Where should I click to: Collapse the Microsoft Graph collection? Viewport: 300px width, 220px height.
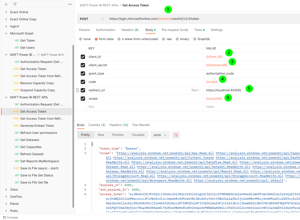(6, 33)
